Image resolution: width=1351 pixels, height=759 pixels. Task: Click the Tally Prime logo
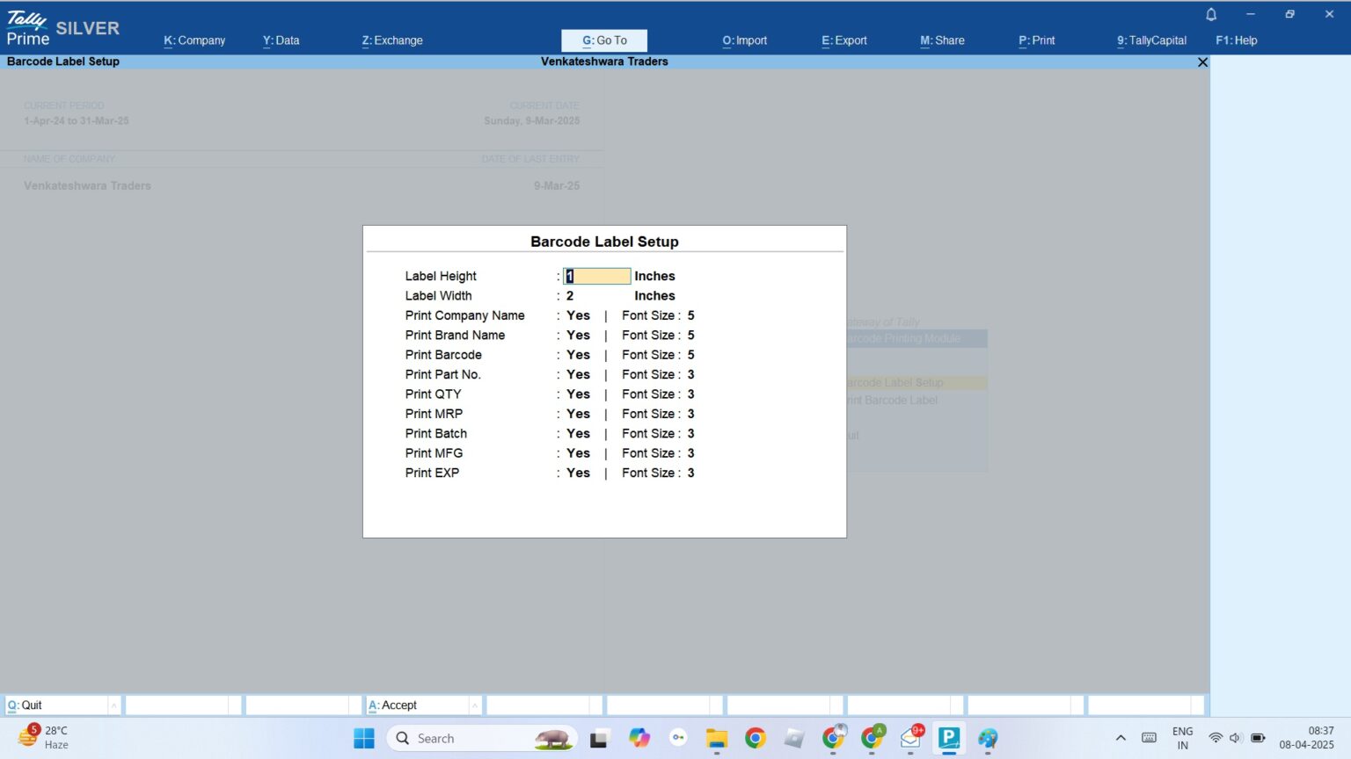pyautogui.click(x=26, y=26)
